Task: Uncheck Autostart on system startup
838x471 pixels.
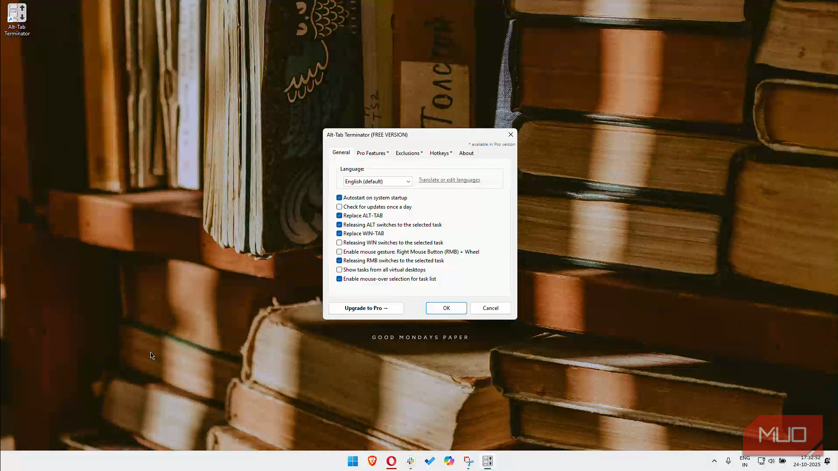Action: (x=339, y=198)
